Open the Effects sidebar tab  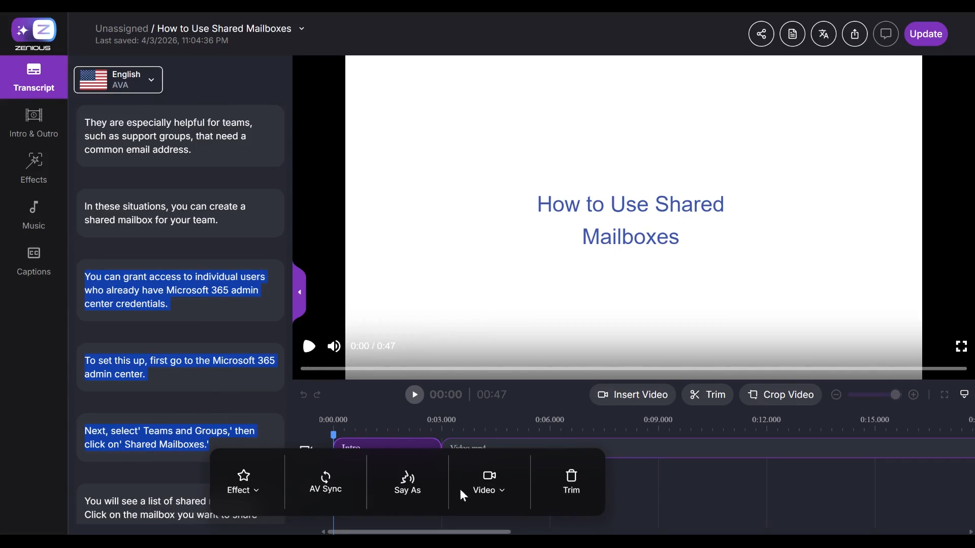[34, 168]
